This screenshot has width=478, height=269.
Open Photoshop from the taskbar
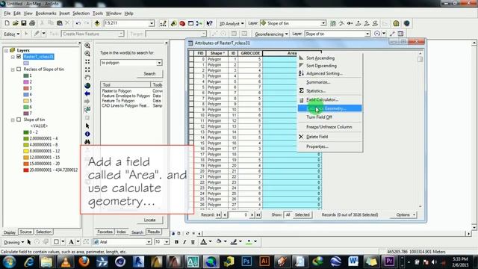246,262
